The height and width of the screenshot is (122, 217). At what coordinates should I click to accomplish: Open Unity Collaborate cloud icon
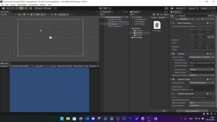click(x=172, y=8)
